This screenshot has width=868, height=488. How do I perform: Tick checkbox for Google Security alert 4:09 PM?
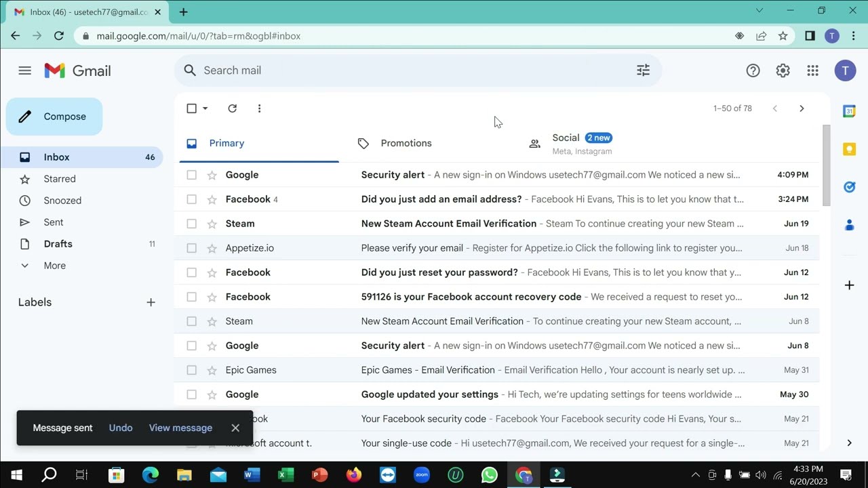coord(191,175)
